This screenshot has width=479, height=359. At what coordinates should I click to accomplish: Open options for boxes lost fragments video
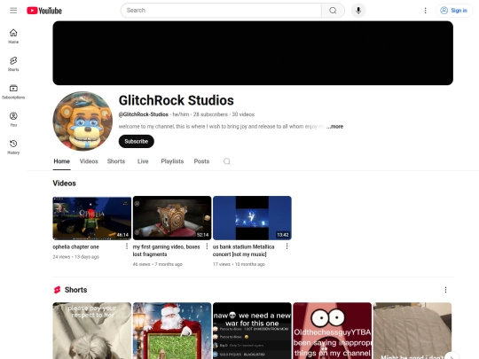[207, 246]
